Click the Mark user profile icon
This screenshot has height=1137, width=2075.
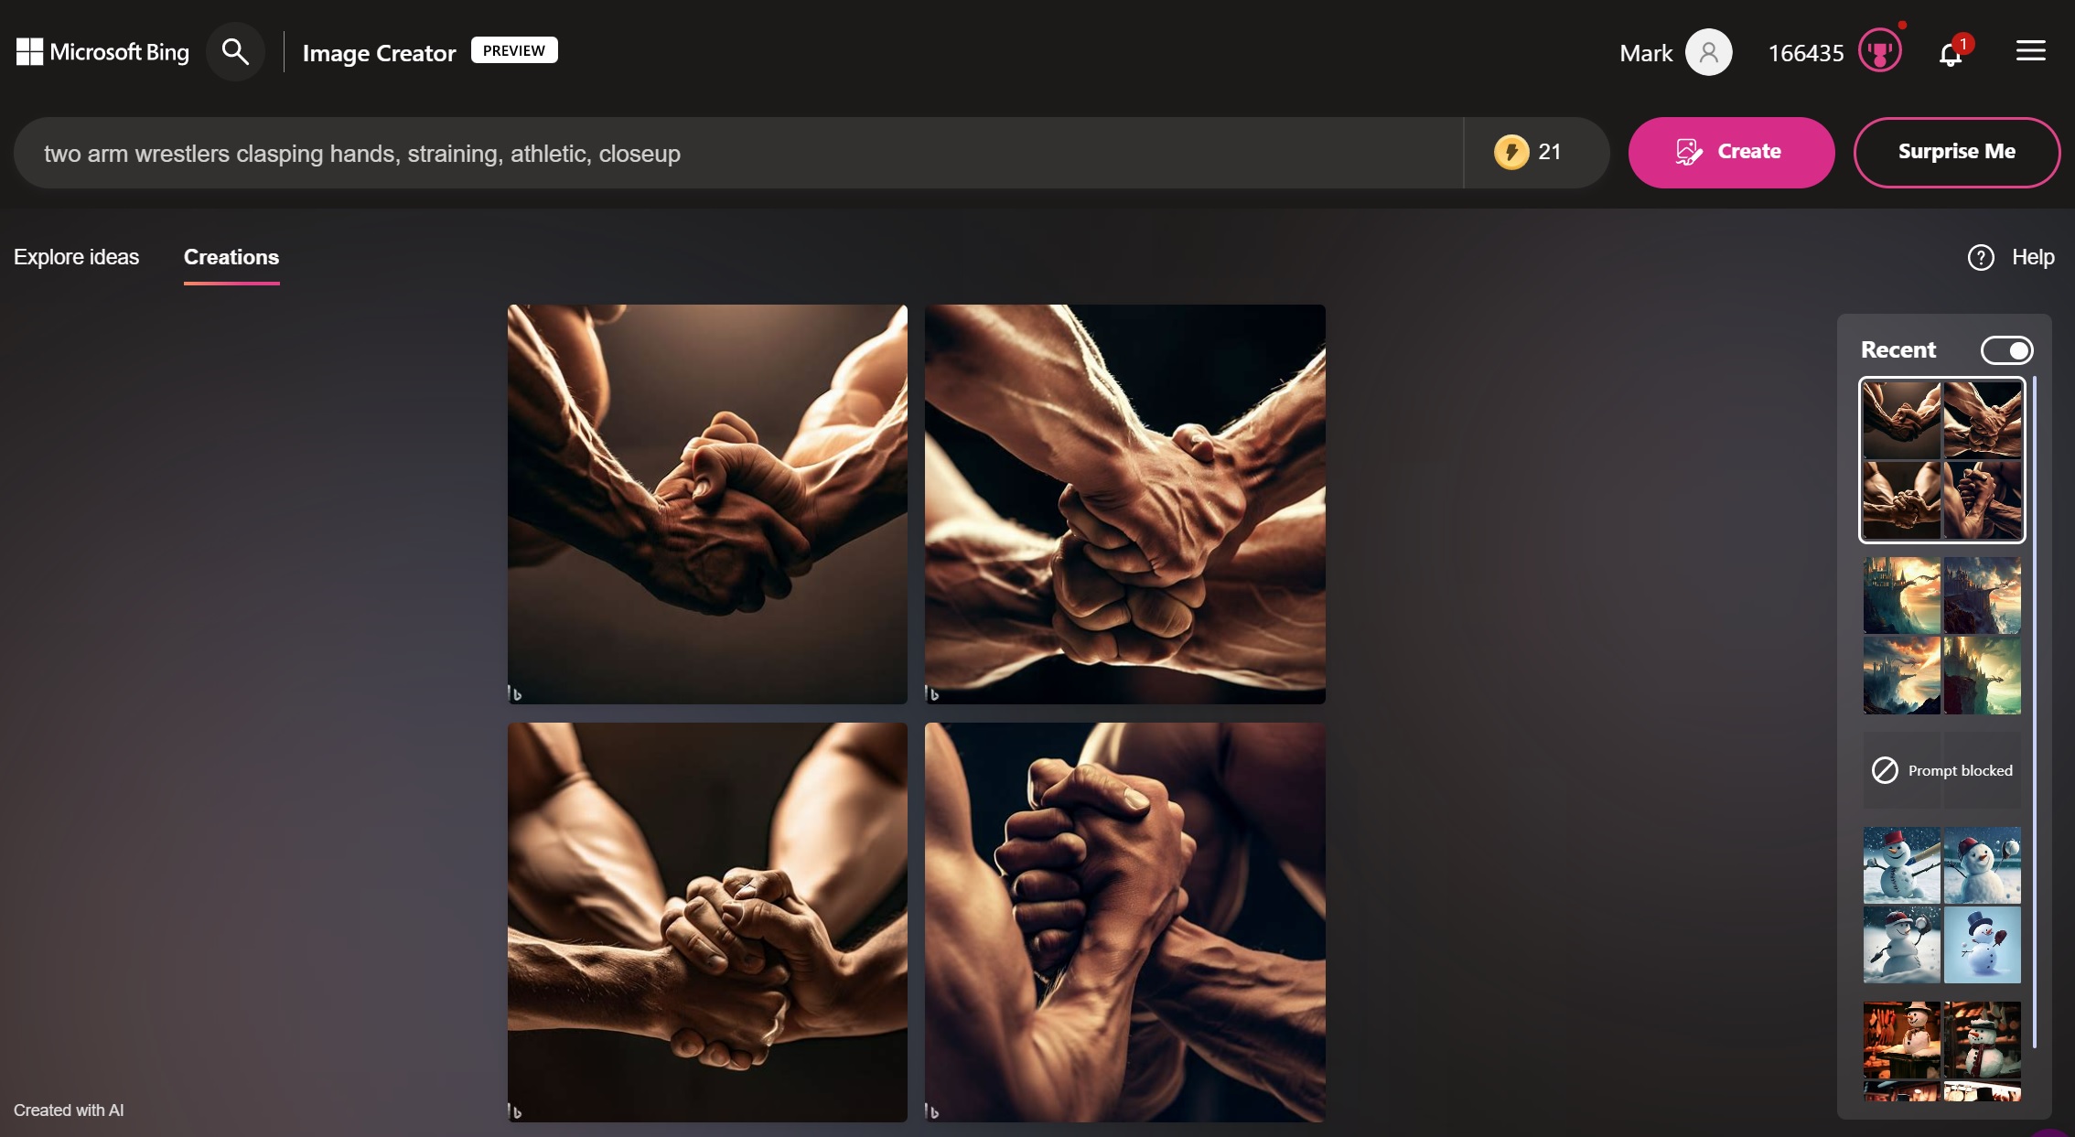1710,49
